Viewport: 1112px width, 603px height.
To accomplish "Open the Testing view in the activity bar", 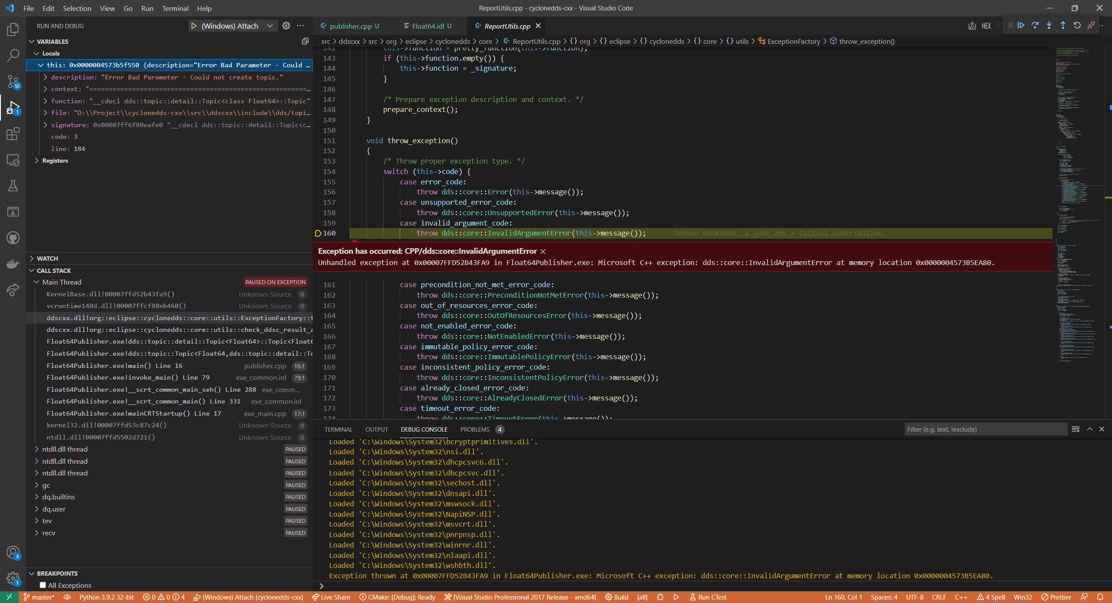I will (x=13, y=186).
